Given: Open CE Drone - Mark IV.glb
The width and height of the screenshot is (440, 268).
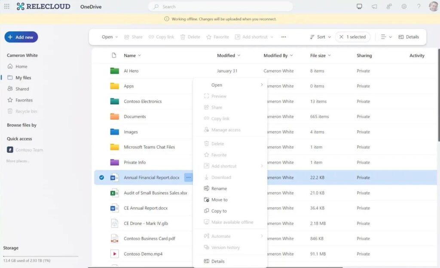Looking at the screenshot, I should click(x=146, y=224).
